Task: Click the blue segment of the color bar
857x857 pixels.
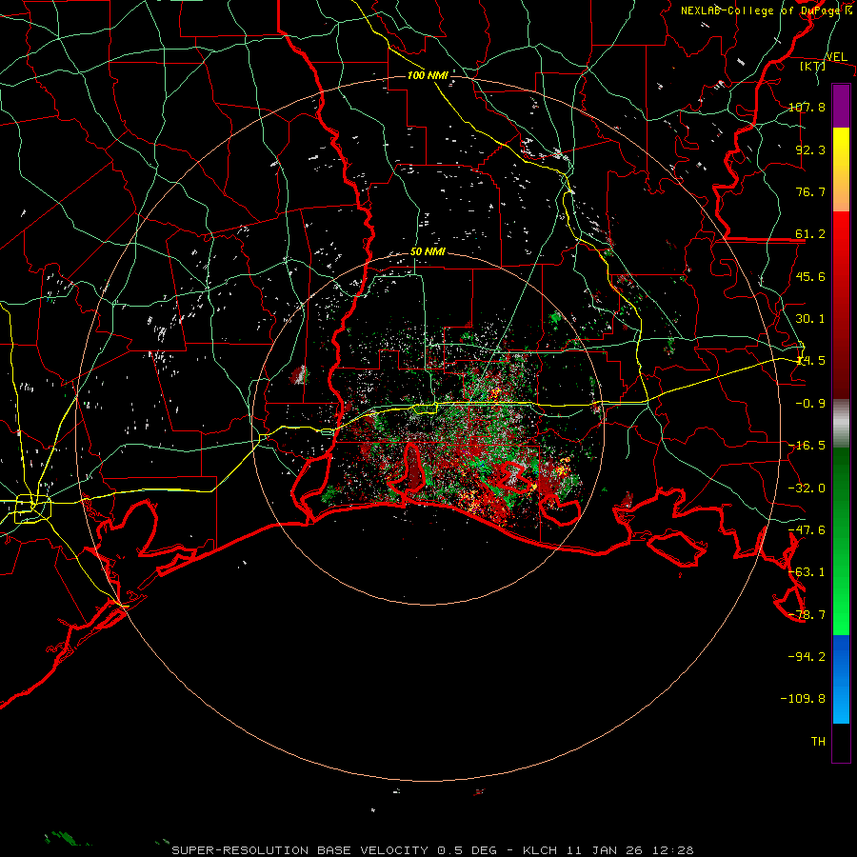Action: point(841,679)
